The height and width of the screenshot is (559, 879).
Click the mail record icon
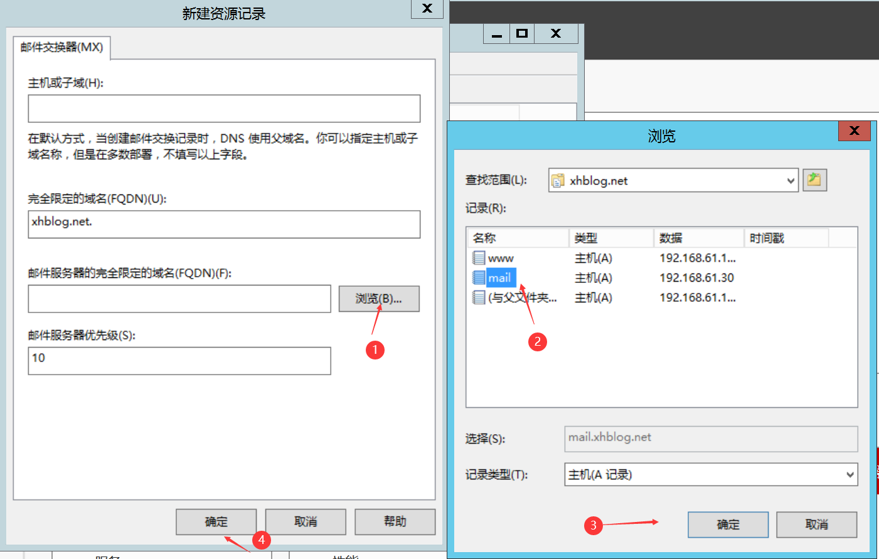coord(479,277)
